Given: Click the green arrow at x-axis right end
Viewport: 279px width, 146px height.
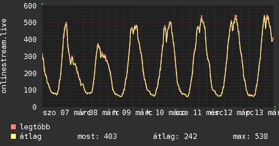Looking at the screenshot, I should pyautogui.click(x=275, y=107).
